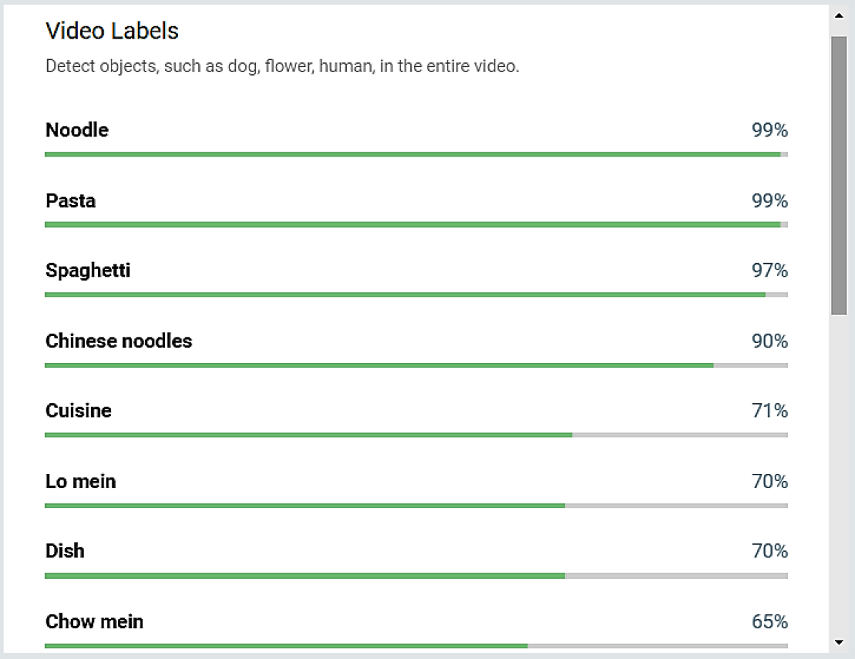The width and height of the screenshot is (855, 659).
Task: Click the 97% Spaghetti score
Action: pos(769,271)
